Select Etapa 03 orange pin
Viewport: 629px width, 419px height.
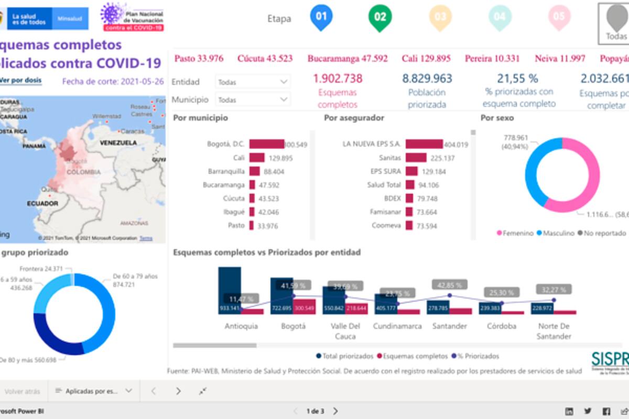(x=440, y=17)
